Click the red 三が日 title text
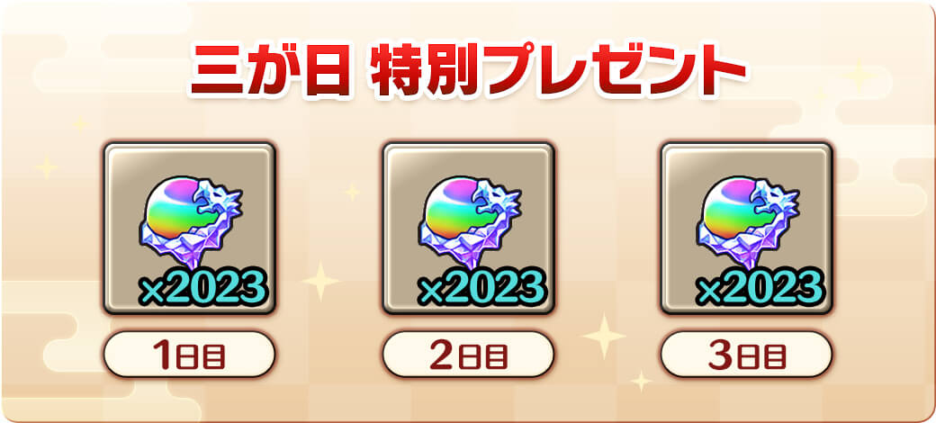 coord(270,70)
